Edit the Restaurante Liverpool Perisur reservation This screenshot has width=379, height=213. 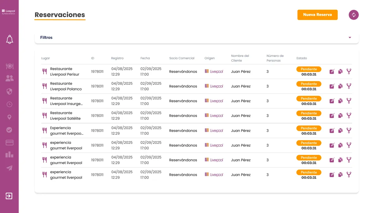(332, 72)
